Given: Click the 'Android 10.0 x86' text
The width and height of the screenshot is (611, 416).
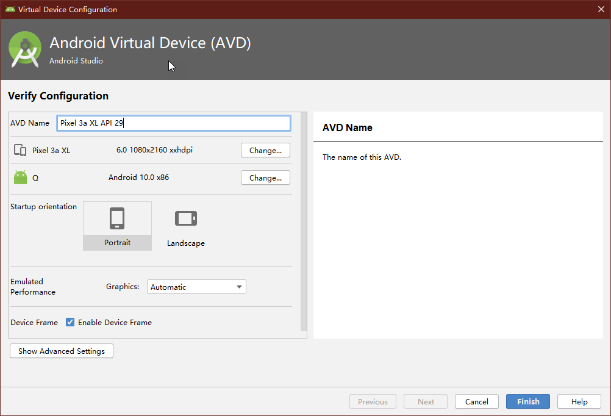Looking at the screenshot, I should click(138, 177).
